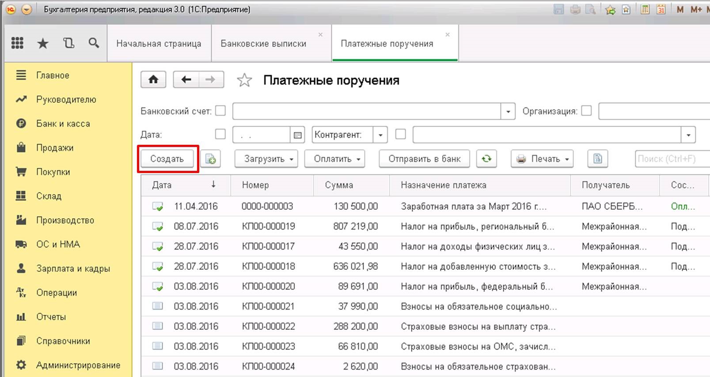Viewport: 710px width, 377px height.
Task: Toggle the Дата filter checkbox
Action: 220,134
